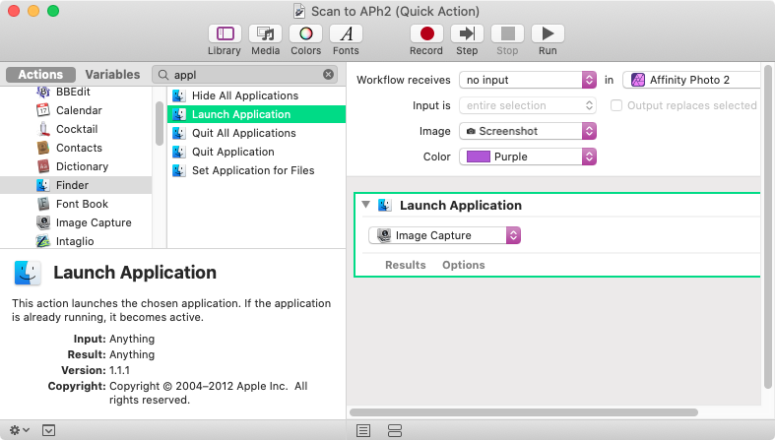
Task: Toggle the description pane button
Action: [48, 430]
